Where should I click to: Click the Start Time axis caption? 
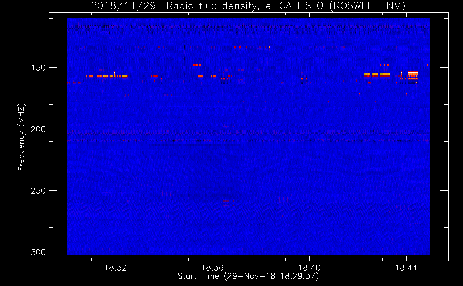pyautogui.click(x=248, y=276)
